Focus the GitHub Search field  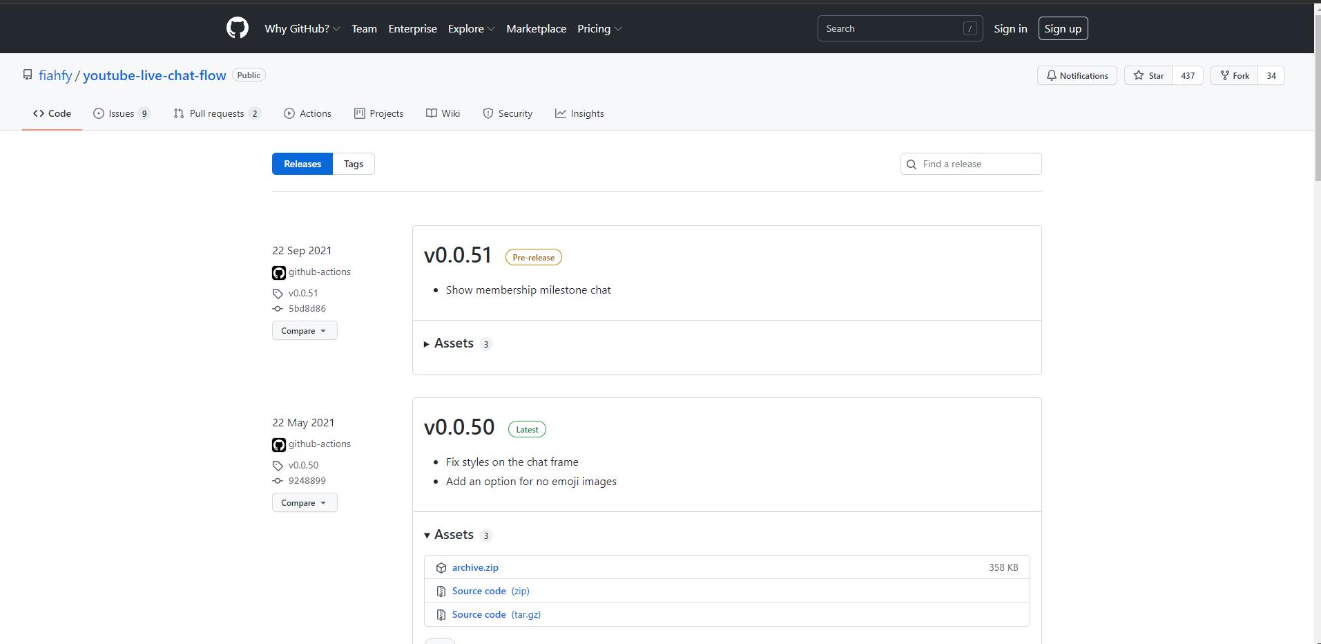(900, 28)
